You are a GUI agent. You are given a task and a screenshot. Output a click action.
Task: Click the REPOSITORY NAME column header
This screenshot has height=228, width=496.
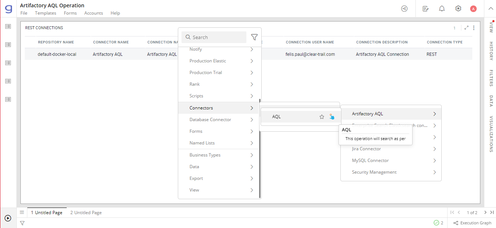(x=56, y=42)
